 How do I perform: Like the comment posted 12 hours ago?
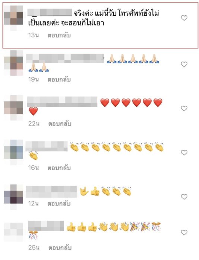184,197
